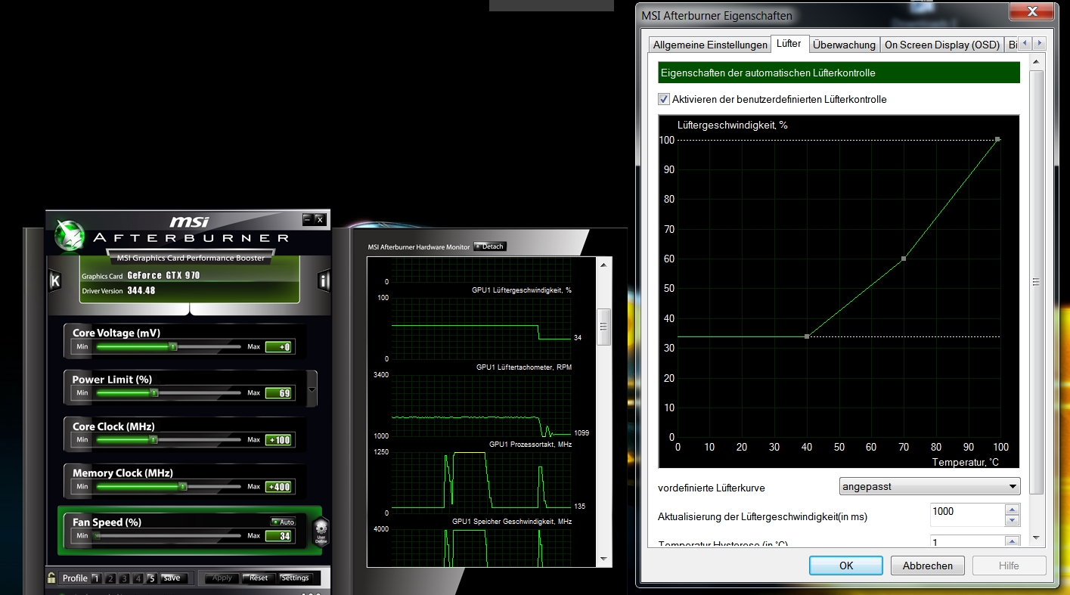Open Afterburner Settings
The image size is (1070, 595).
(x=295, y=578)
